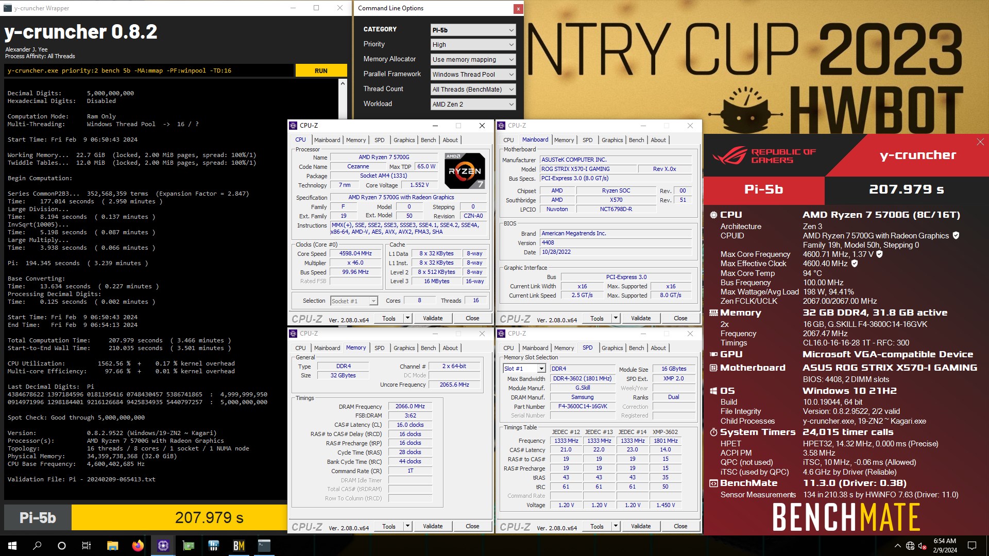
Task: Open the Parallel Framework dropdown
Action: coord(473,75)
